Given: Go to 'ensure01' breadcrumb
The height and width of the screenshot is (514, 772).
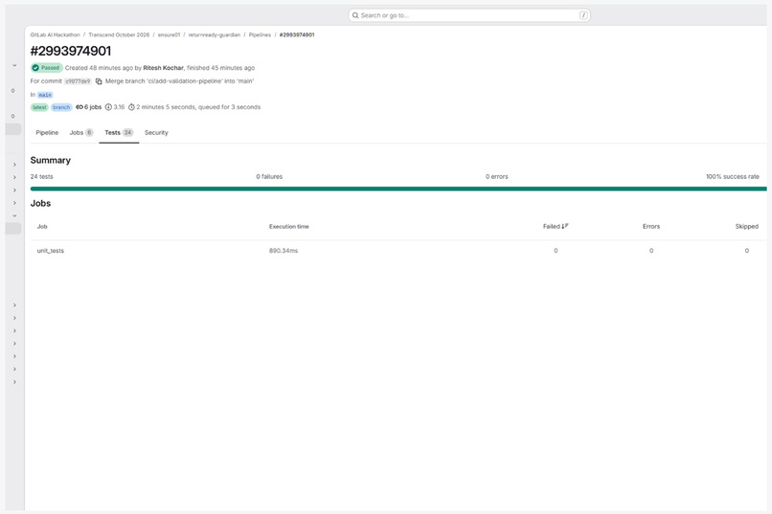Looking at the screenshot, I should 169,34.
